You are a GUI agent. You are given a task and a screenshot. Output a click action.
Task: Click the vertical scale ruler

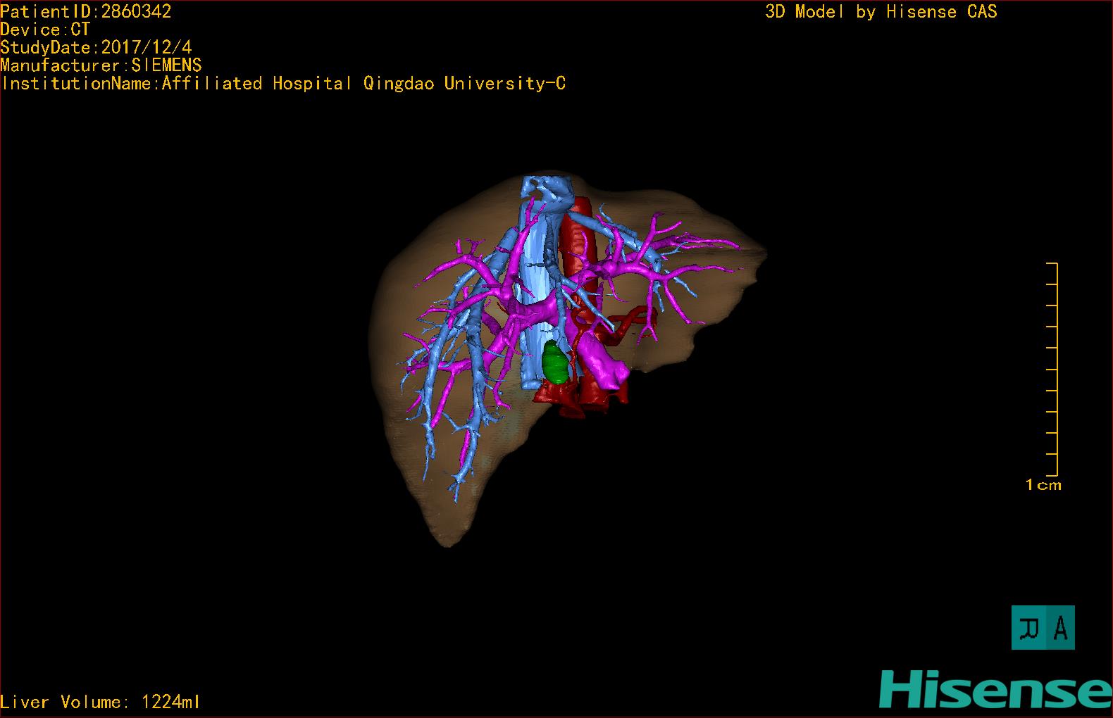[x=1052, y=369]
